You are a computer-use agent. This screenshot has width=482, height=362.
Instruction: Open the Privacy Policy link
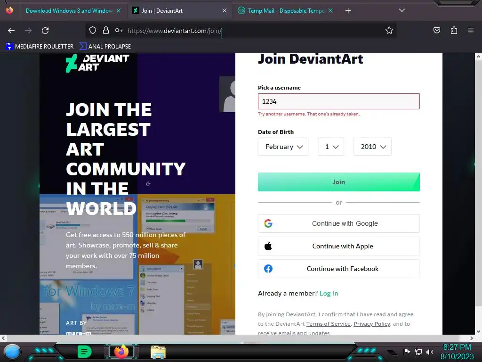pyautogui.click(x=372, y=324)
